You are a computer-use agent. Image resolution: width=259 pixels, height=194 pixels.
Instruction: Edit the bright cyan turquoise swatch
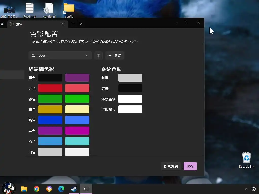77,141
